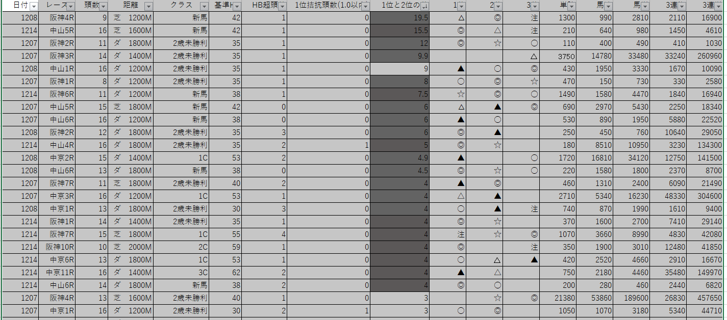Select the cell with value 12480
The image size is (727, 320).
coord(668,247)
